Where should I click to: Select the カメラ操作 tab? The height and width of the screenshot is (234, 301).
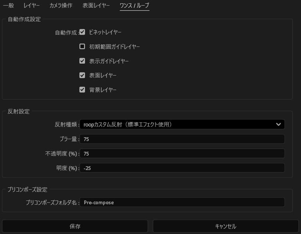[x=61, y=6]
